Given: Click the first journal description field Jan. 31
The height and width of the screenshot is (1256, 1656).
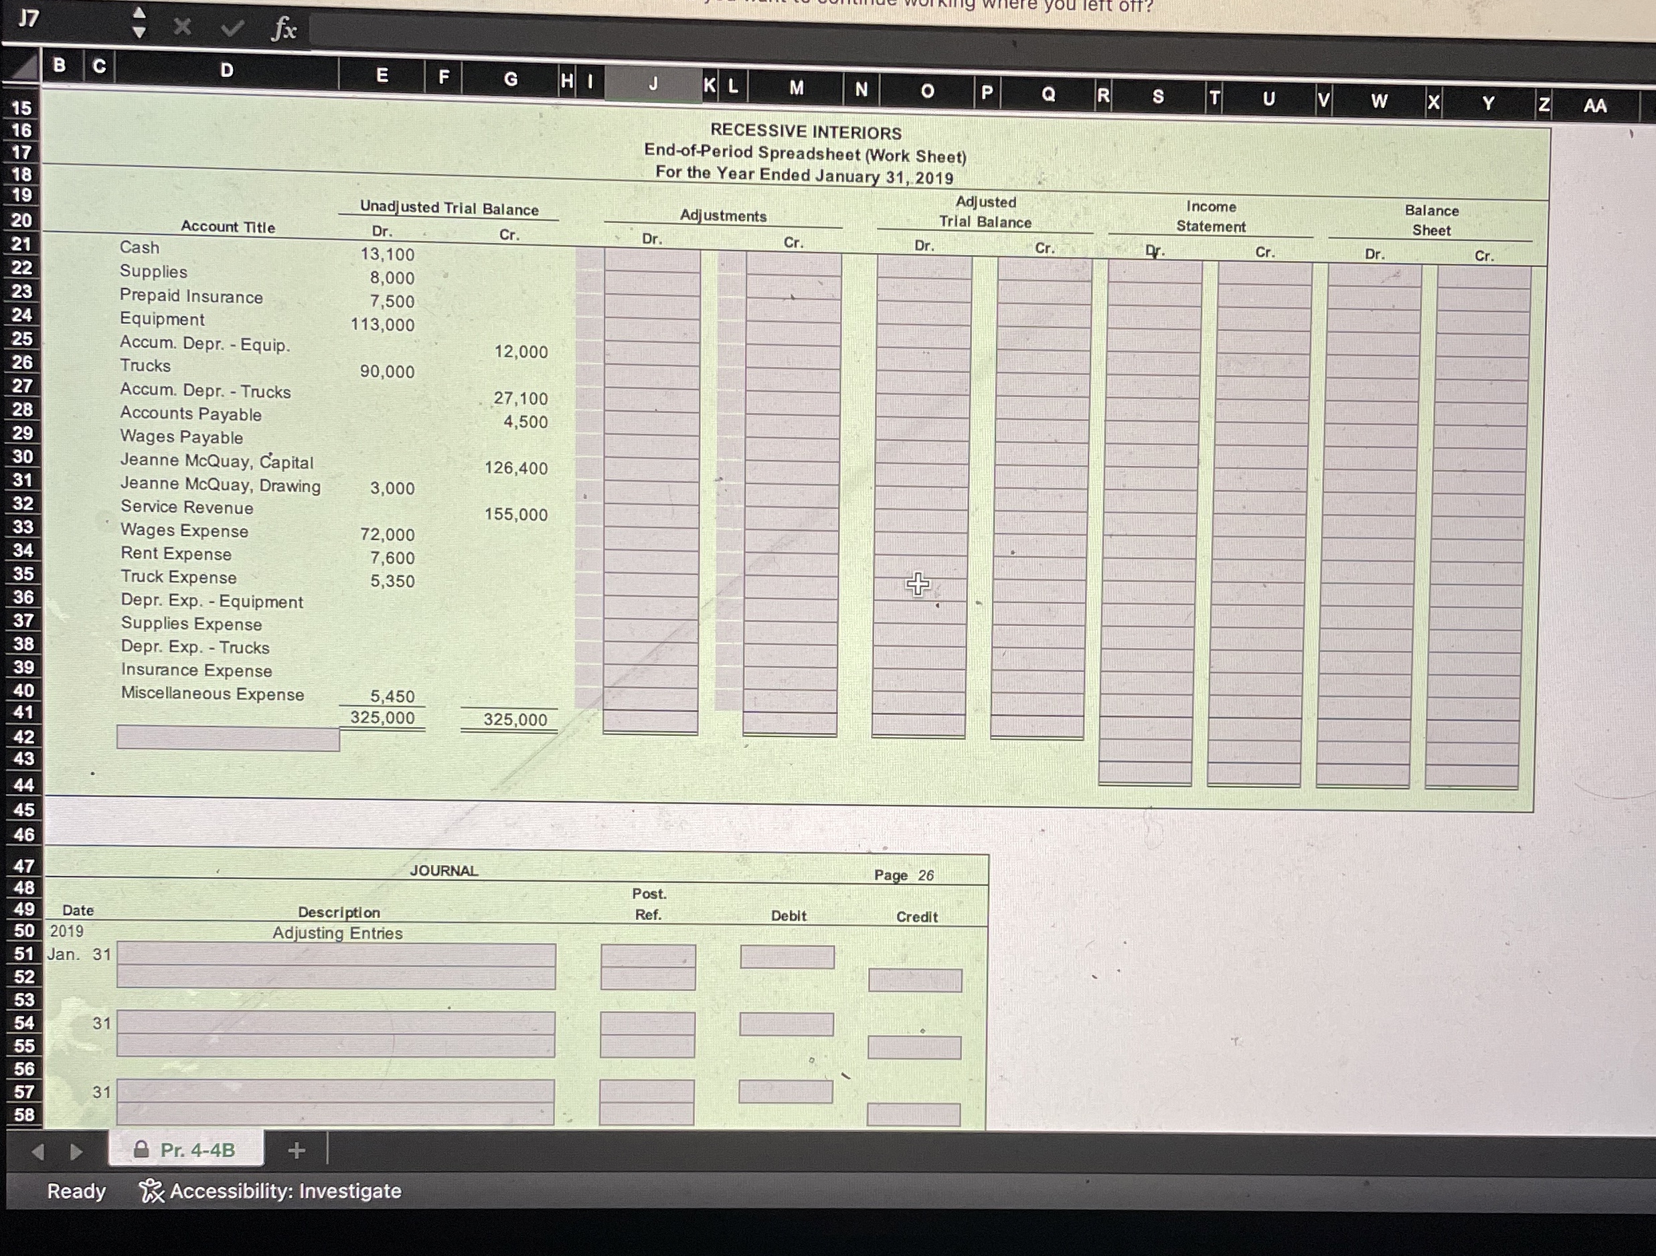Looking at the screenshot, I should point(336,955).
